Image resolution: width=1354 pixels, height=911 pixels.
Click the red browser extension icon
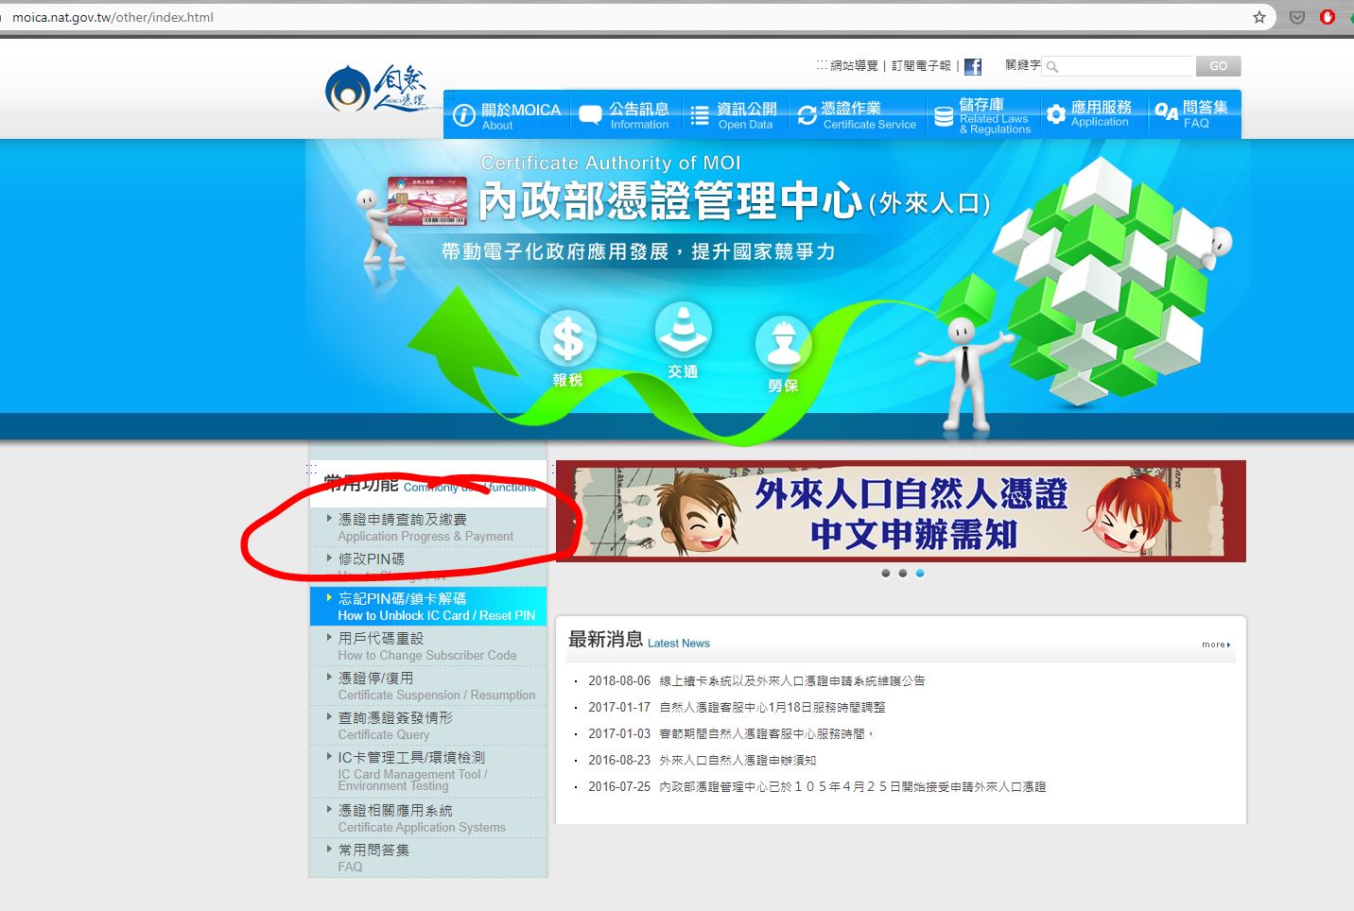(1328, 17)
